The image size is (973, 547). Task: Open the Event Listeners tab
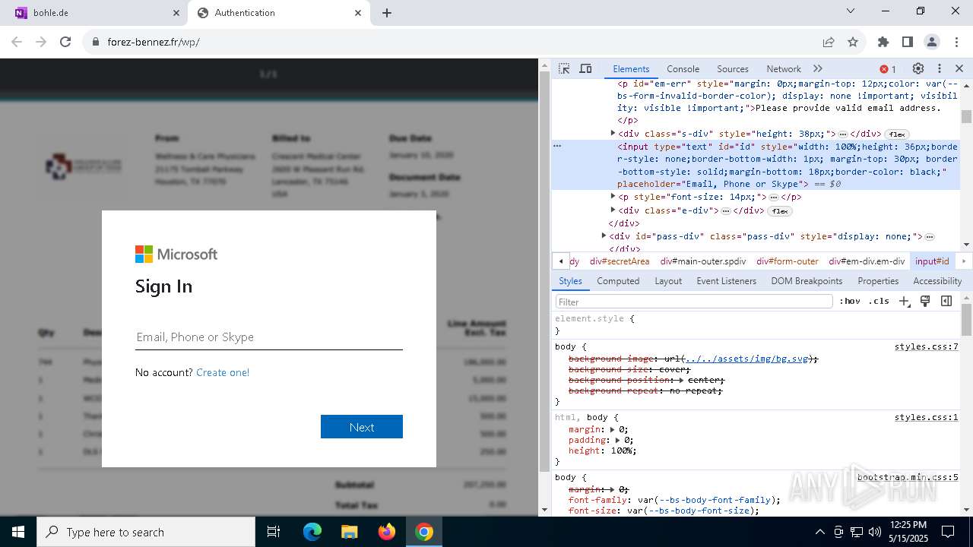[x=726, y=281]
